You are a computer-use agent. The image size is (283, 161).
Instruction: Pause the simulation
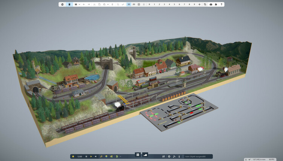[x=86, y=156]
